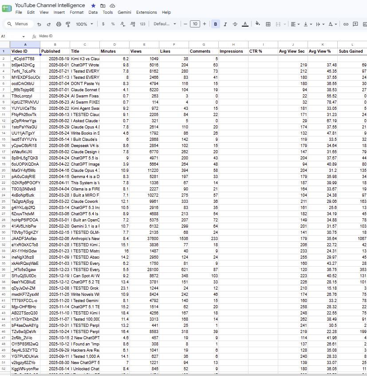Select the views cell 37600
This screenshot has height=376, width=367.
coord(144,239)
